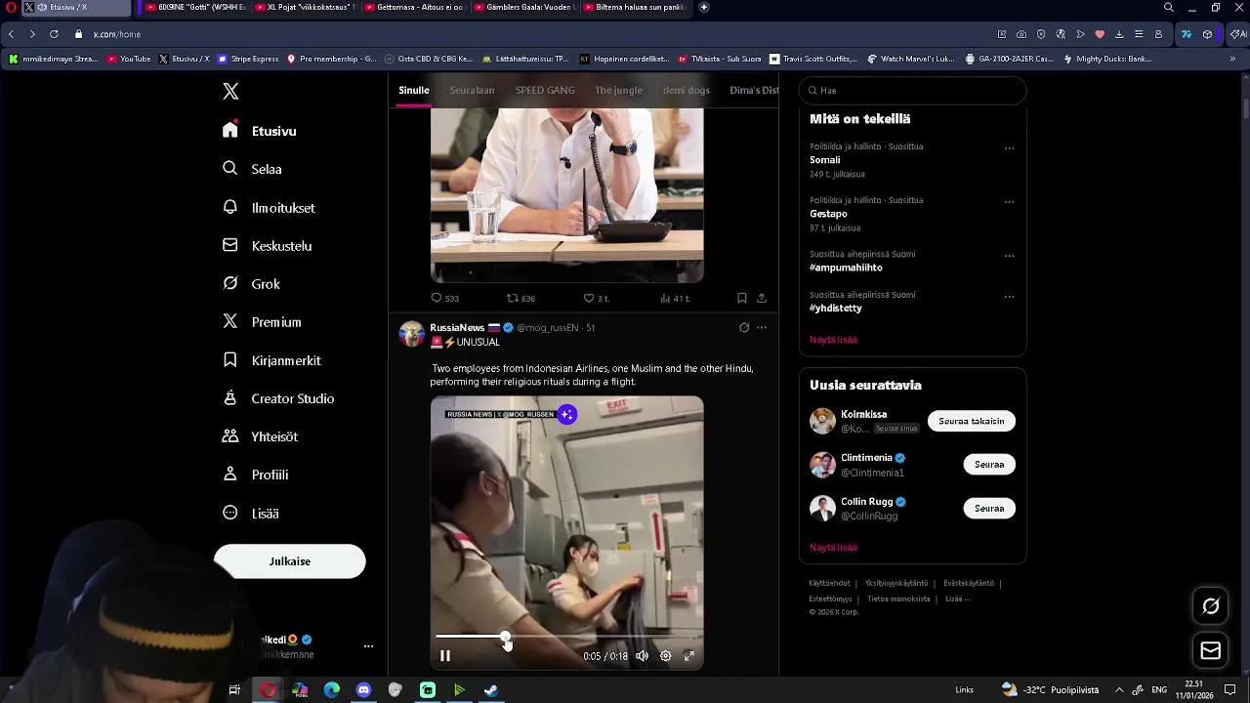This screenshot has width=1250, height=703.
Task: Open the Grok floating button
Action: point(1210,606)
